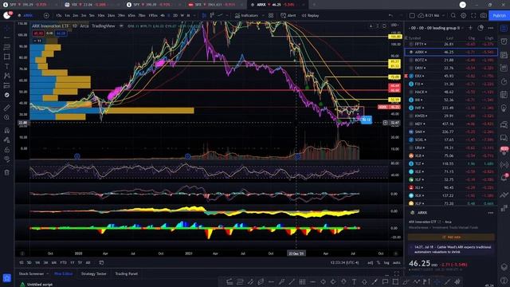The image size is (510, 287).
Task: Switch to the Pine Editor tab
Action: point(64,273)
